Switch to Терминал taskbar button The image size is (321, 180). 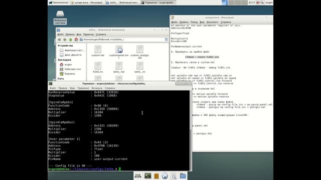[158, 2]
